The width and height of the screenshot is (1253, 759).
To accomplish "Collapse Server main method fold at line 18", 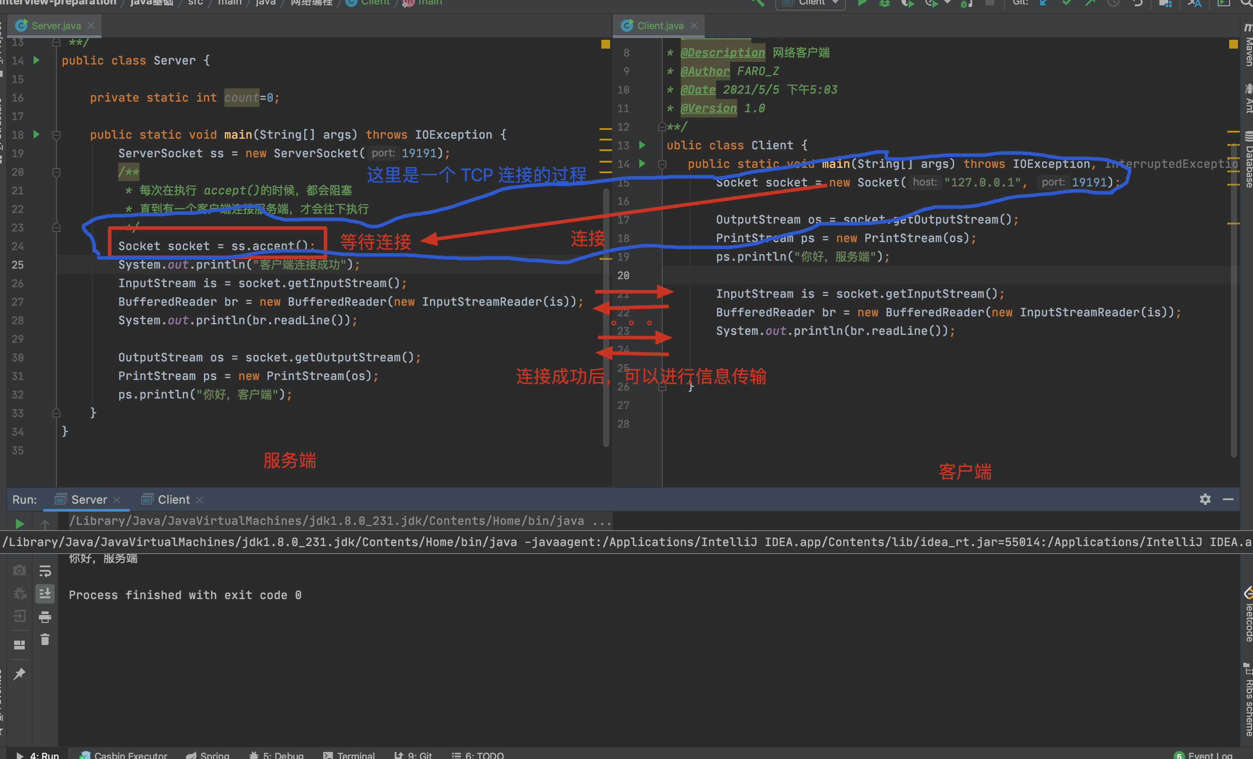I will [x=57, y=135].
